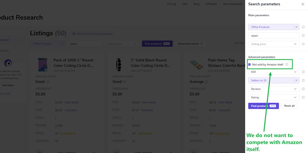Expand the Reviews dropdown

coord(274,89)
